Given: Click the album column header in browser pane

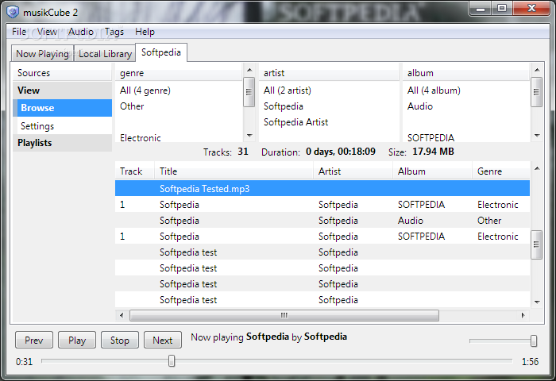Looking at the screenshot, I should (x=466, y=73).
